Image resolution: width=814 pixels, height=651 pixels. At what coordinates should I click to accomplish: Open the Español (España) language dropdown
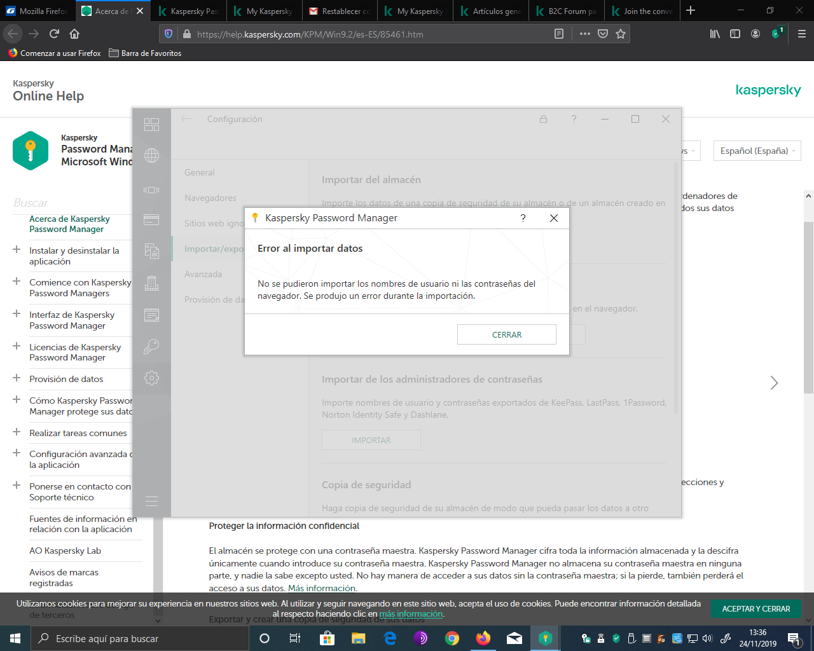757,151
